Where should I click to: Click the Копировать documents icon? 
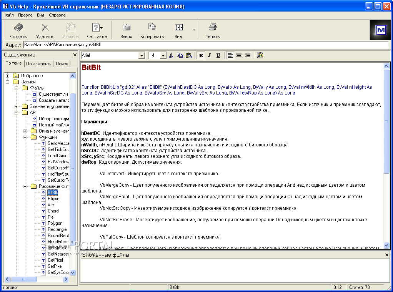pos(152,27)
